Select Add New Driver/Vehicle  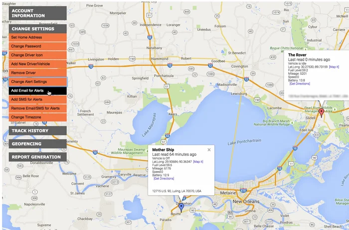pos(37,64)
